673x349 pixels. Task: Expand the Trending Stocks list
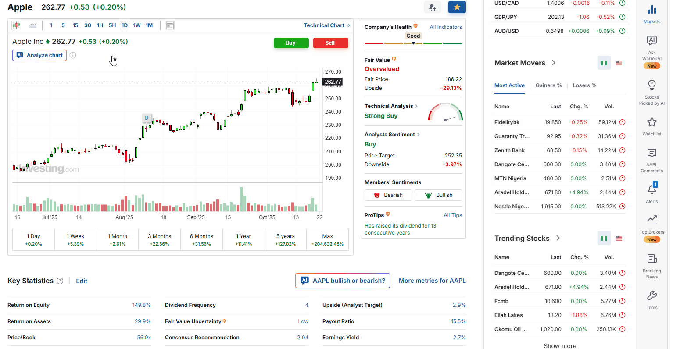pyautogui.click(x=558, y=238)
